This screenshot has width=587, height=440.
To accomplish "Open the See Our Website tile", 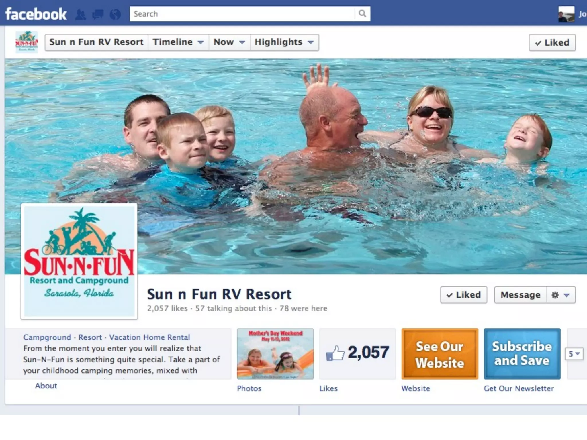I will point(440,354).
